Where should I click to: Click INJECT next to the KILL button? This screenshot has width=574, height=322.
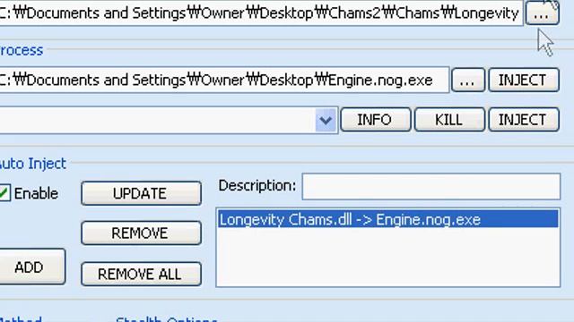tap(524, 120)
